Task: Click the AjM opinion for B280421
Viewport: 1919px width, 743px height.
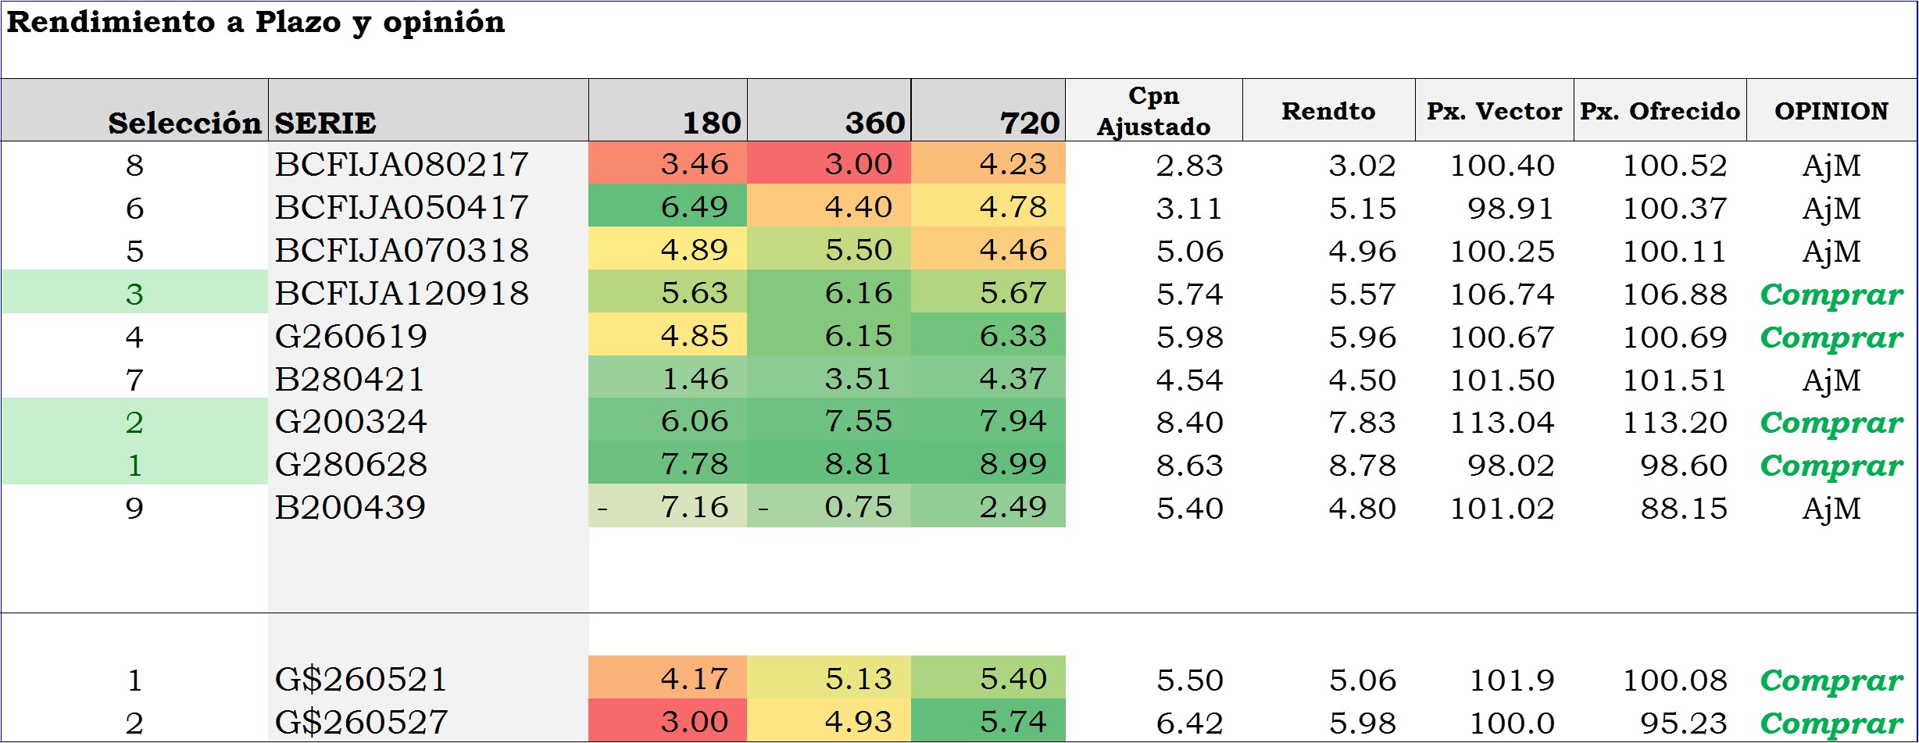Action: point(1831,380)
